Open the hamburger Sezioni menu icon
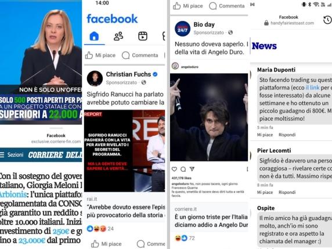 (x=2, y=155)
